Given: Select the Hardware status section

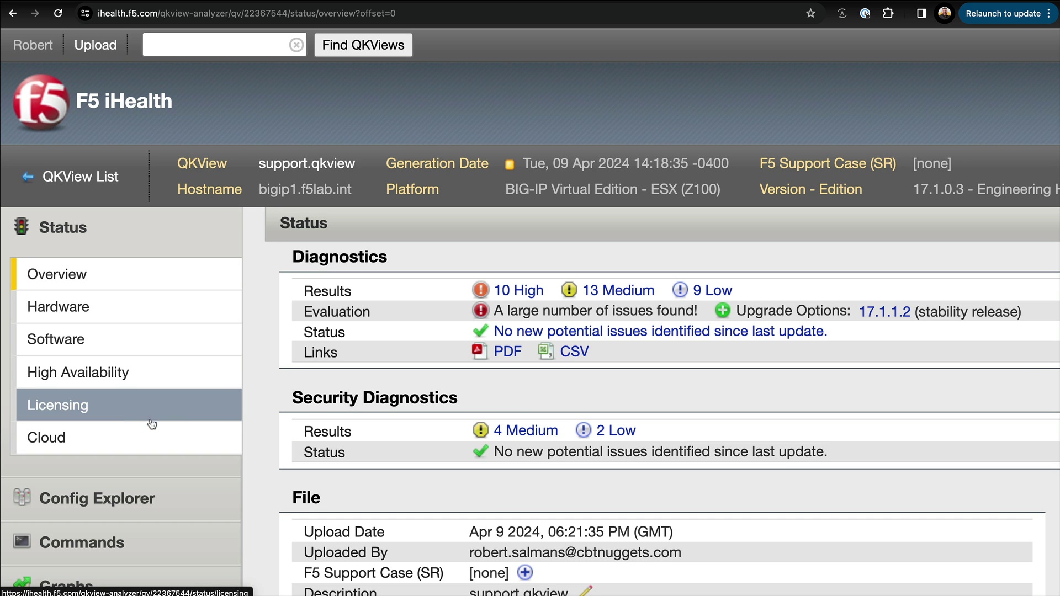Looking at the screenshot, I should (x=58, y=306).
